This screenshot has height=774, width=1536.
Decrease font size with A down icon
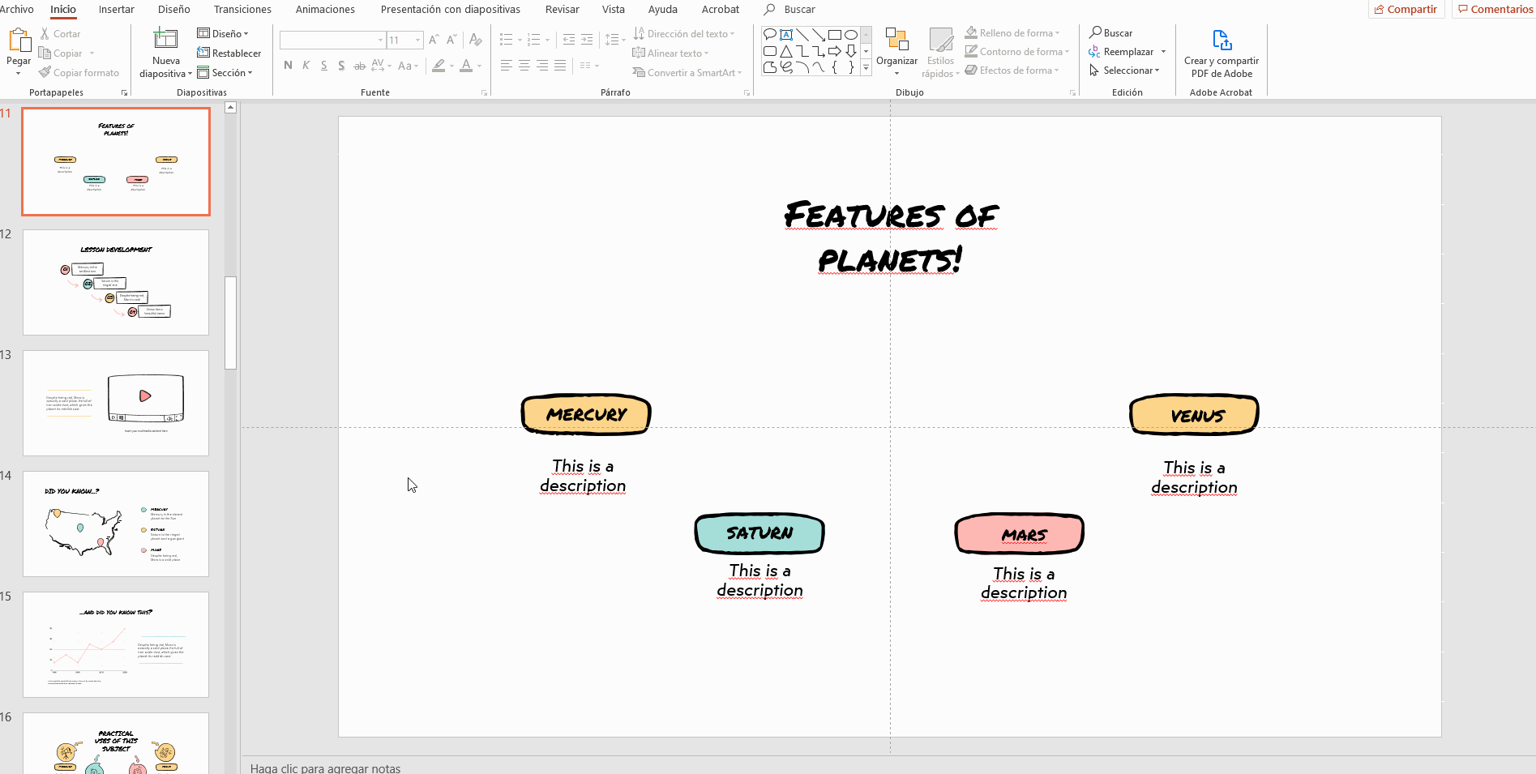tap(451, 40)
